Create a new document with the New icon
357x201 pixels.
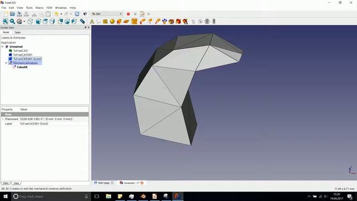(6, 14)
